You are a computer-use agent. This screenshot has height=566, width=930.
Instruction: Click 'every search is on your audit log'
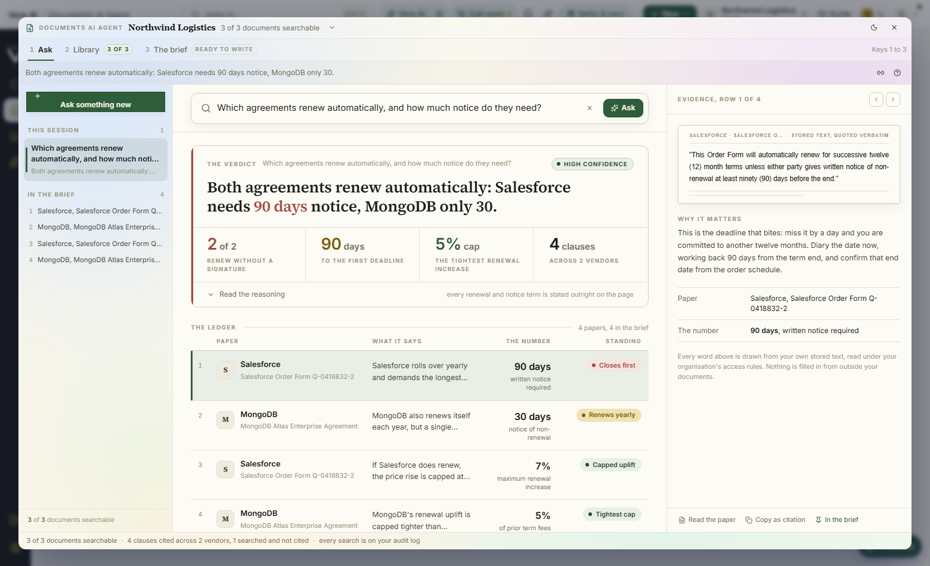click(369, 540)
